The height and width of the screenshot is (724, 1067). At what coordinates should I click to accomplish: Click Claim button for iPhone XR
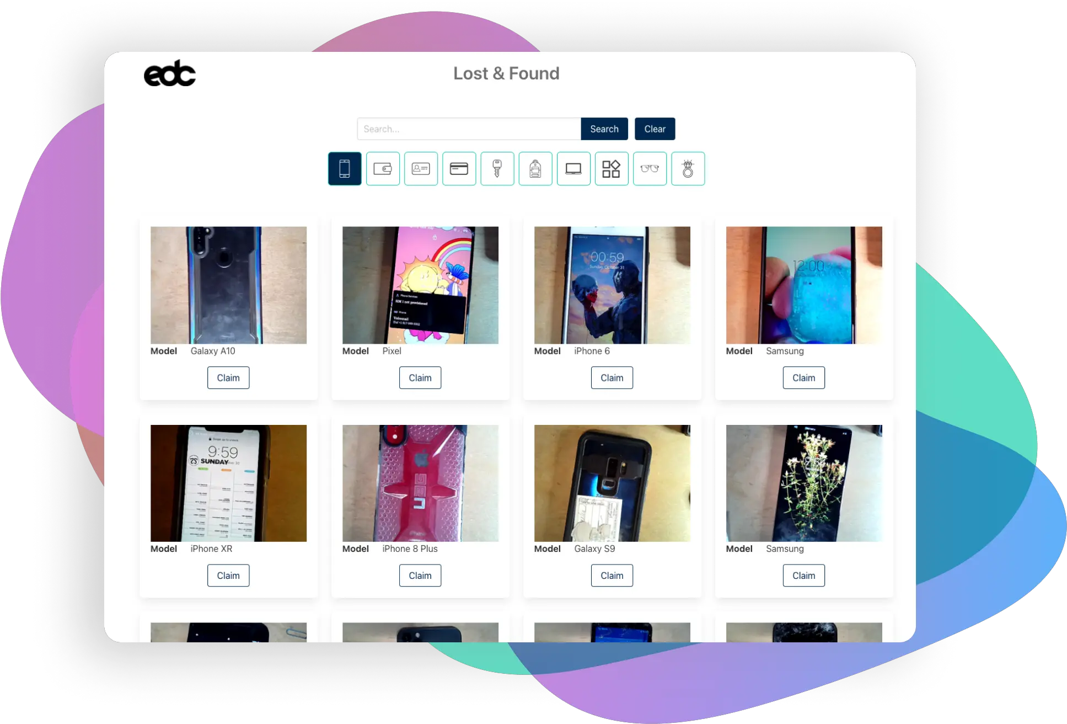(x=228, y=576)
